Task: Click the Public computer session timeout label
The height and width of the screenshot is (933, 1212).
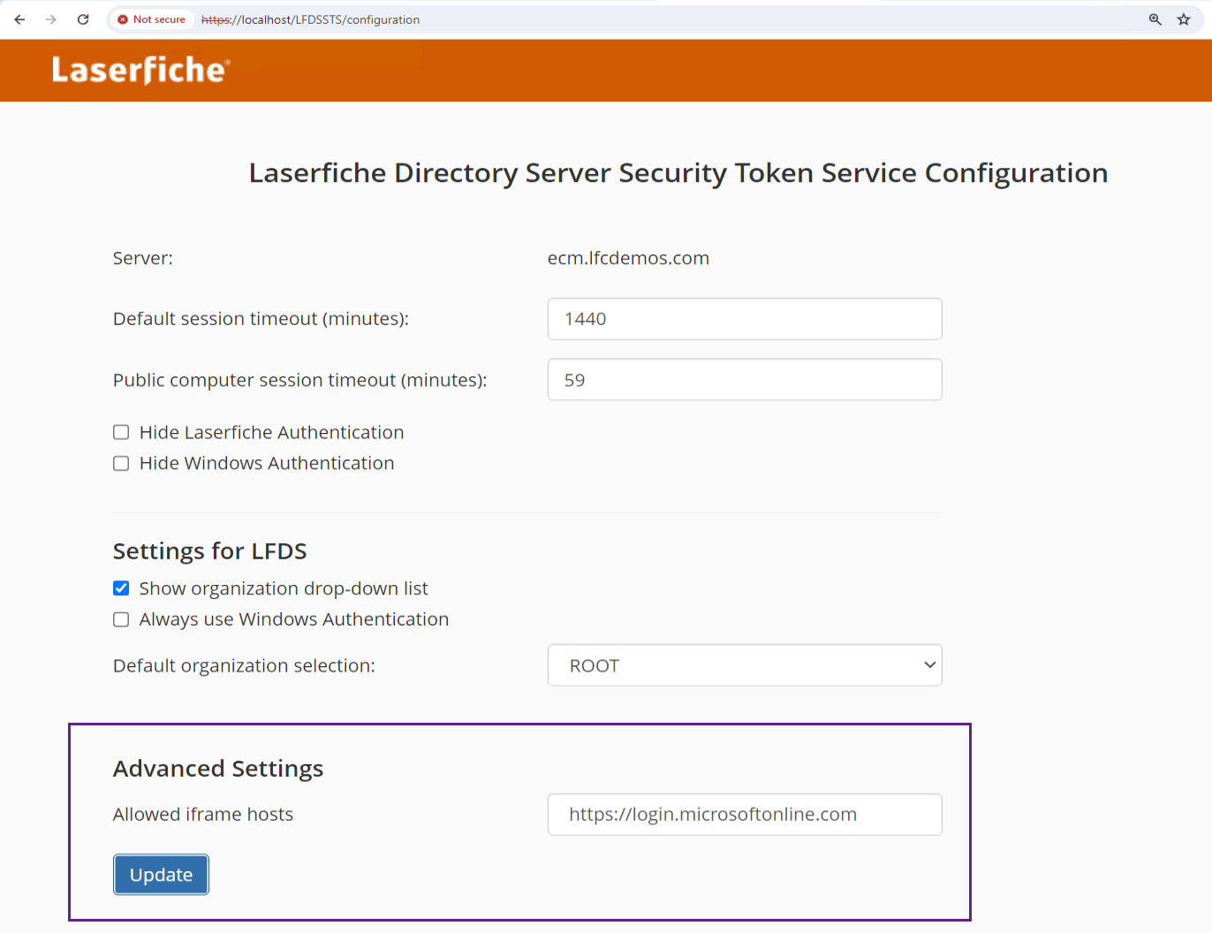Action: tap(300, 380)
